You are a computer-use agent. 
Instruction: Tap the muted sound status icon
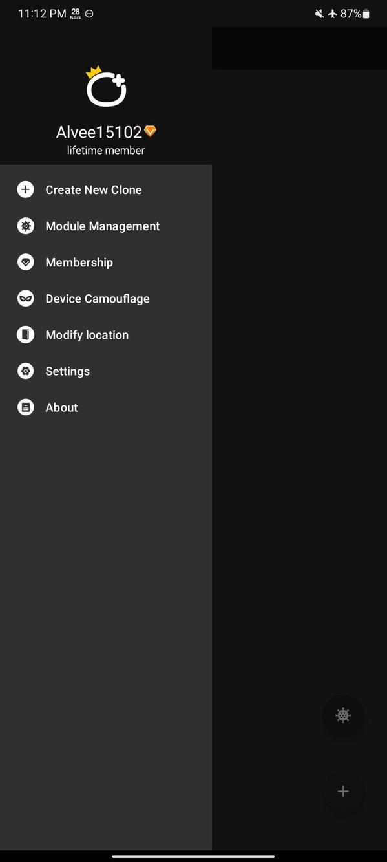(x=319, y=14)
